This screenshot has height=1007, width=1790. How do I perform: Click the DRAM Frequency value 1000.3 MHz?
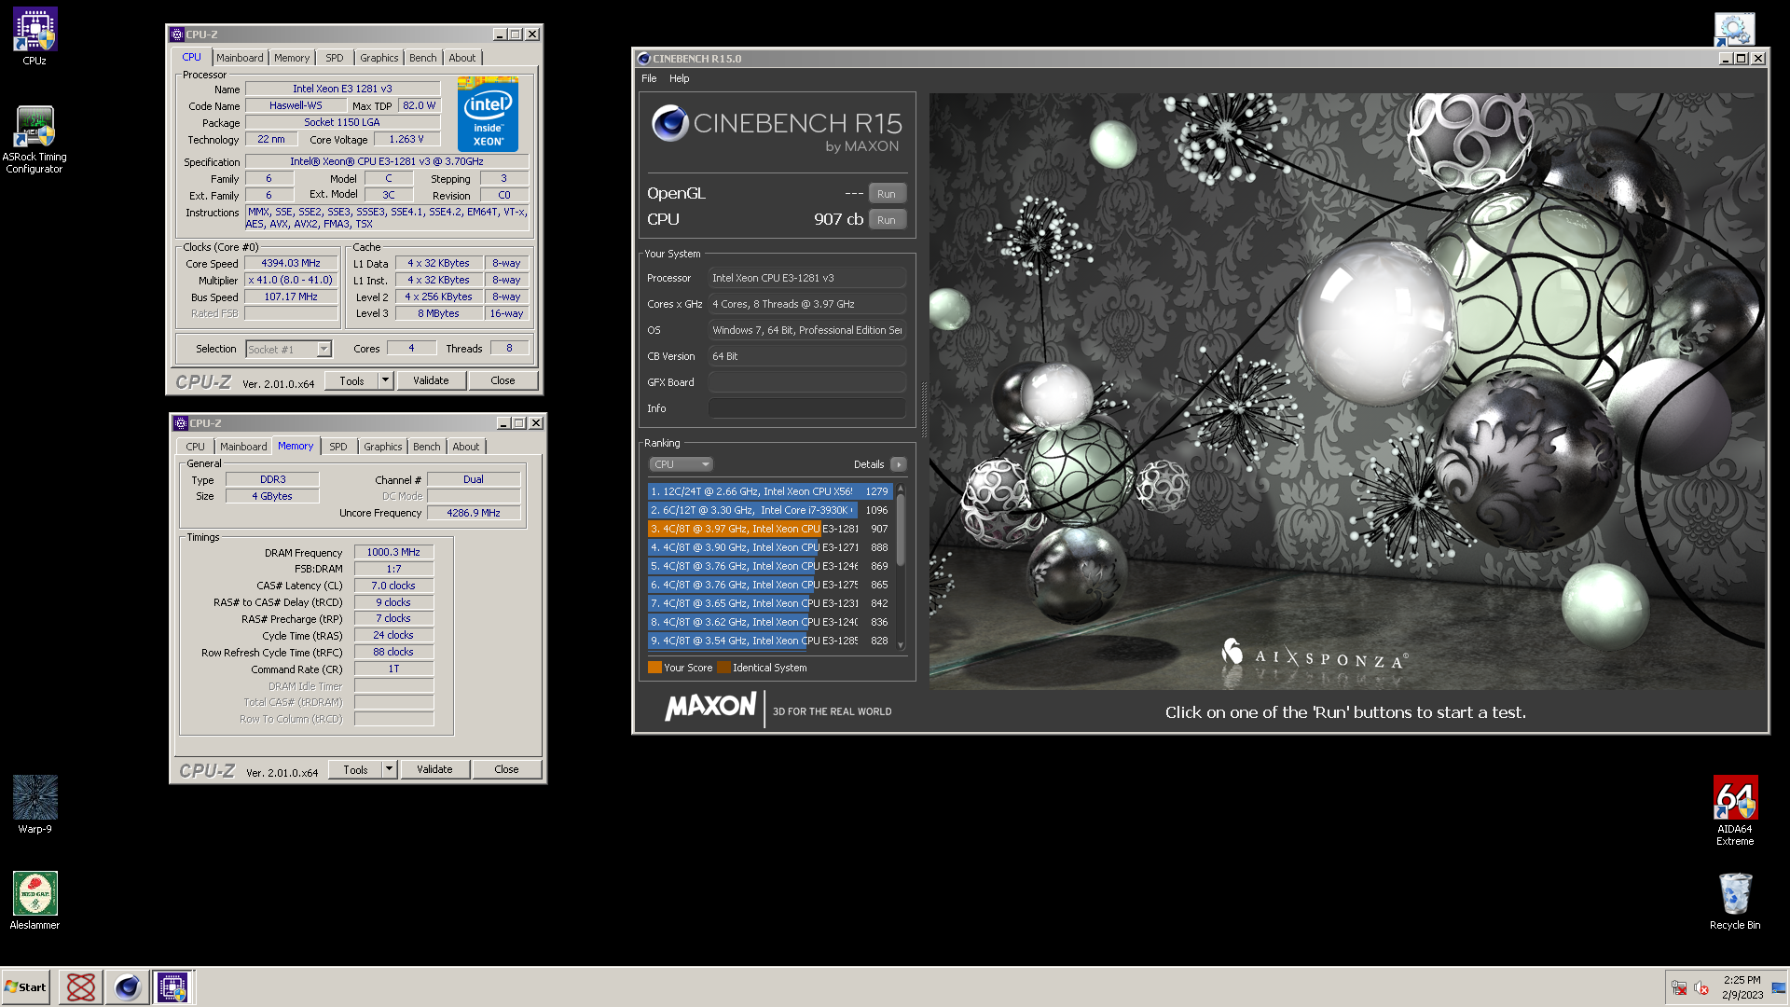pos(393,552)
